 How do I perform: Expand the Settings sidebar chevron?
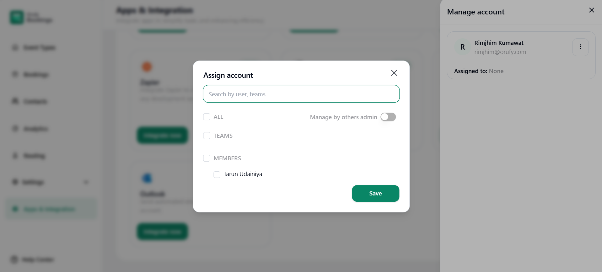click(x=86, y=182)
